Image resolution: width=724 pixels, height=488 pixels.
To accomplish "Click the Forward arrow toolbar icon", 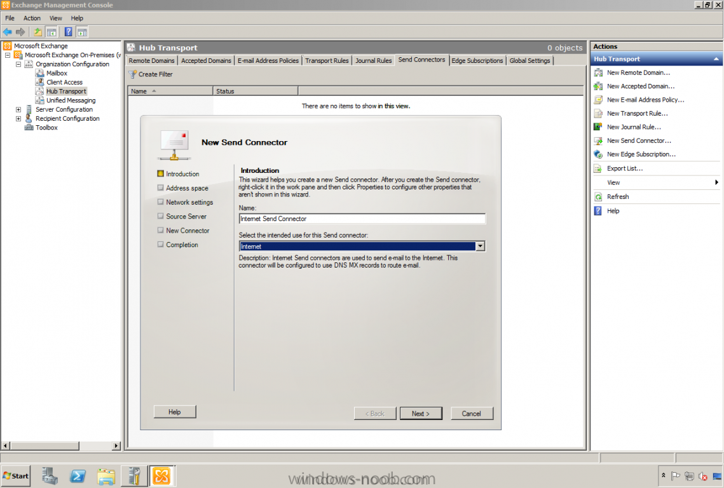I will 20,32.
